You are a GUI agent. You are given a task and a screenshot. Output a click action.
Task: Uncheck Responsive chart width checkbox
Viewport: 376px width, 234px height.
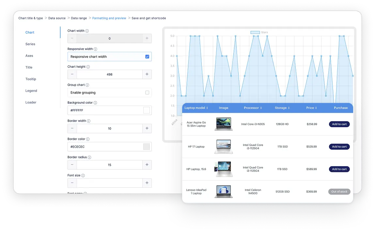[x=147, y=57]
